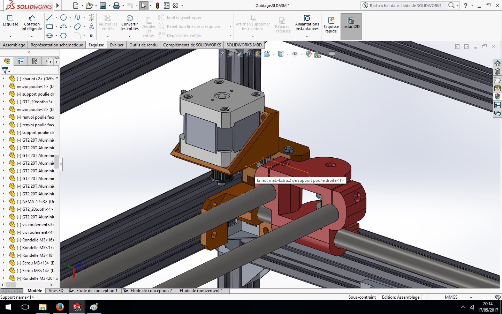502x314 pixels.
Task: Expand the chariot<2> tree node
Action: (x=3, y=78)
